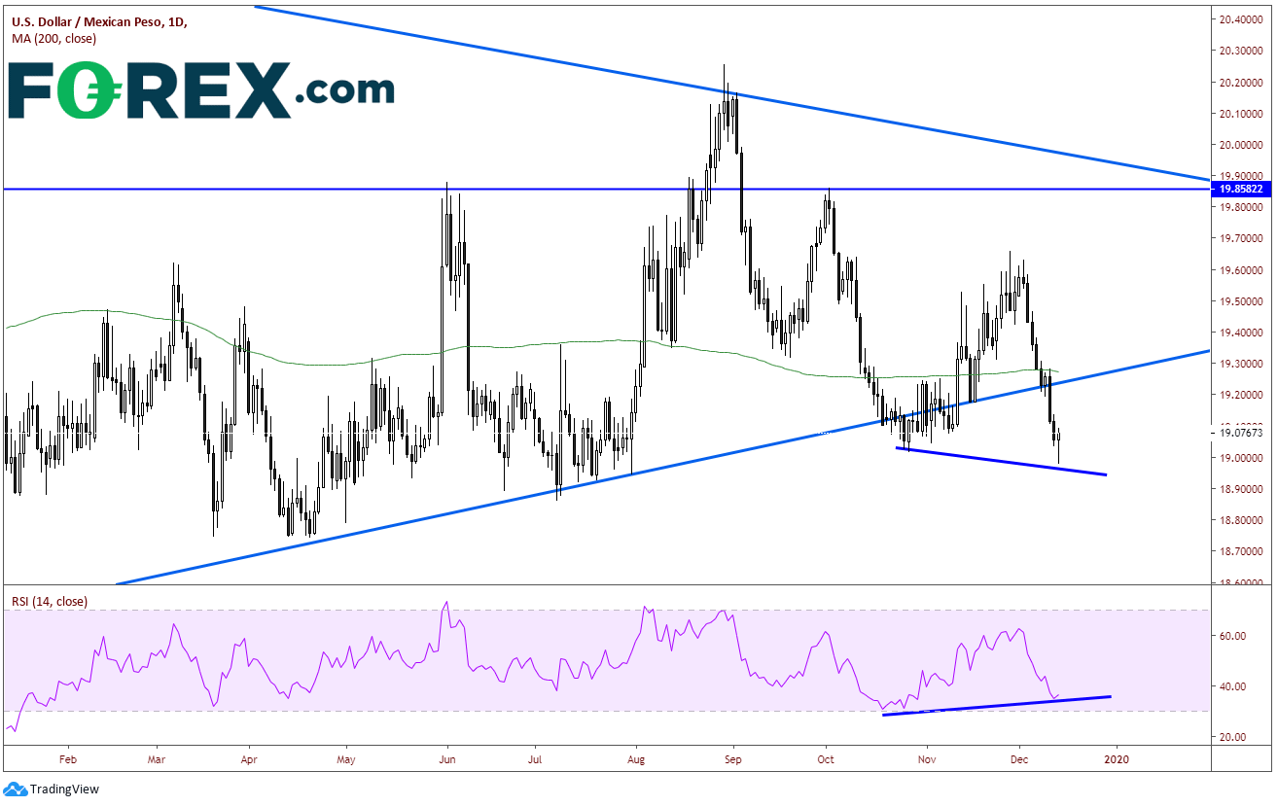Image resolution: width=1278 pixels, height=807 pixels.
Task: Select the RSI (14, close) indicator label
Action: [x=50, y=602]
